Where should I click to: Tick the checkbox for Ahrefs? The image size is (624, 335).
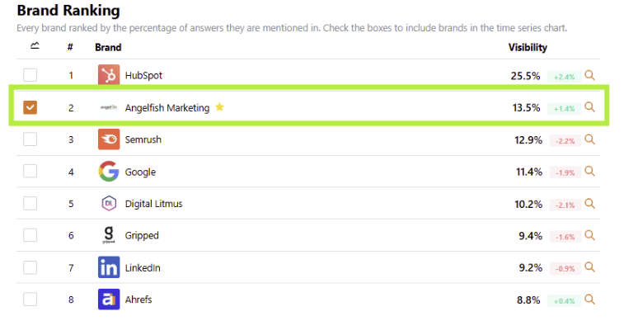[30, 300]
